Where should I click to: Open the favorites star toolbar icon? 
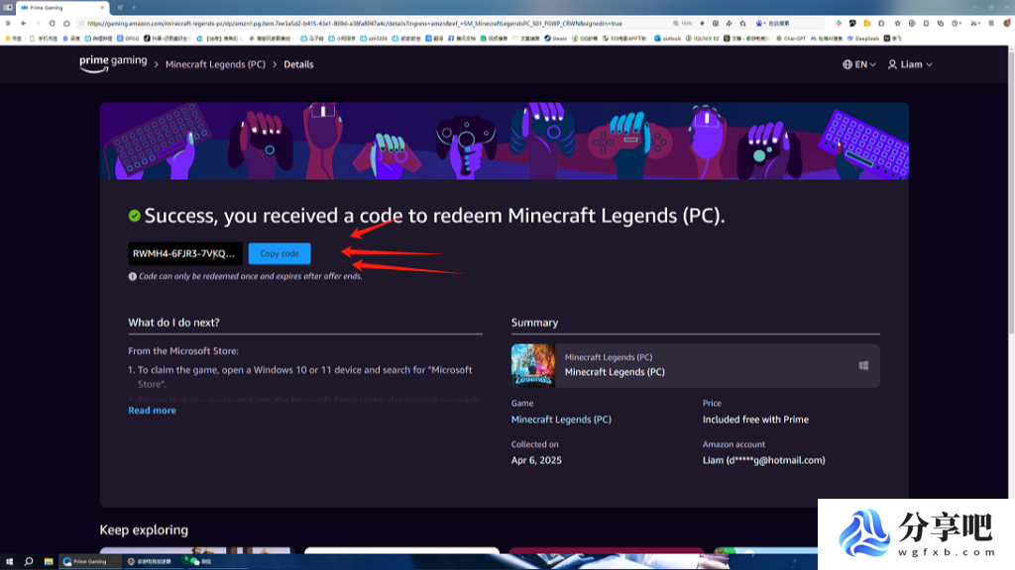coord(897,24)
